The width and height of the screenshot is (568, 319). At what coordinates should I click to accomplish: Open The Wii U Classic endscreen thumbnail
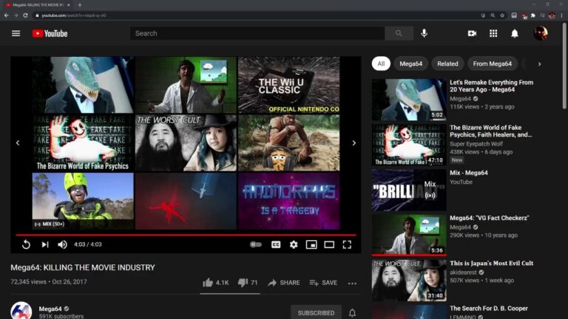pyautogui.click(x=288, y=85)
